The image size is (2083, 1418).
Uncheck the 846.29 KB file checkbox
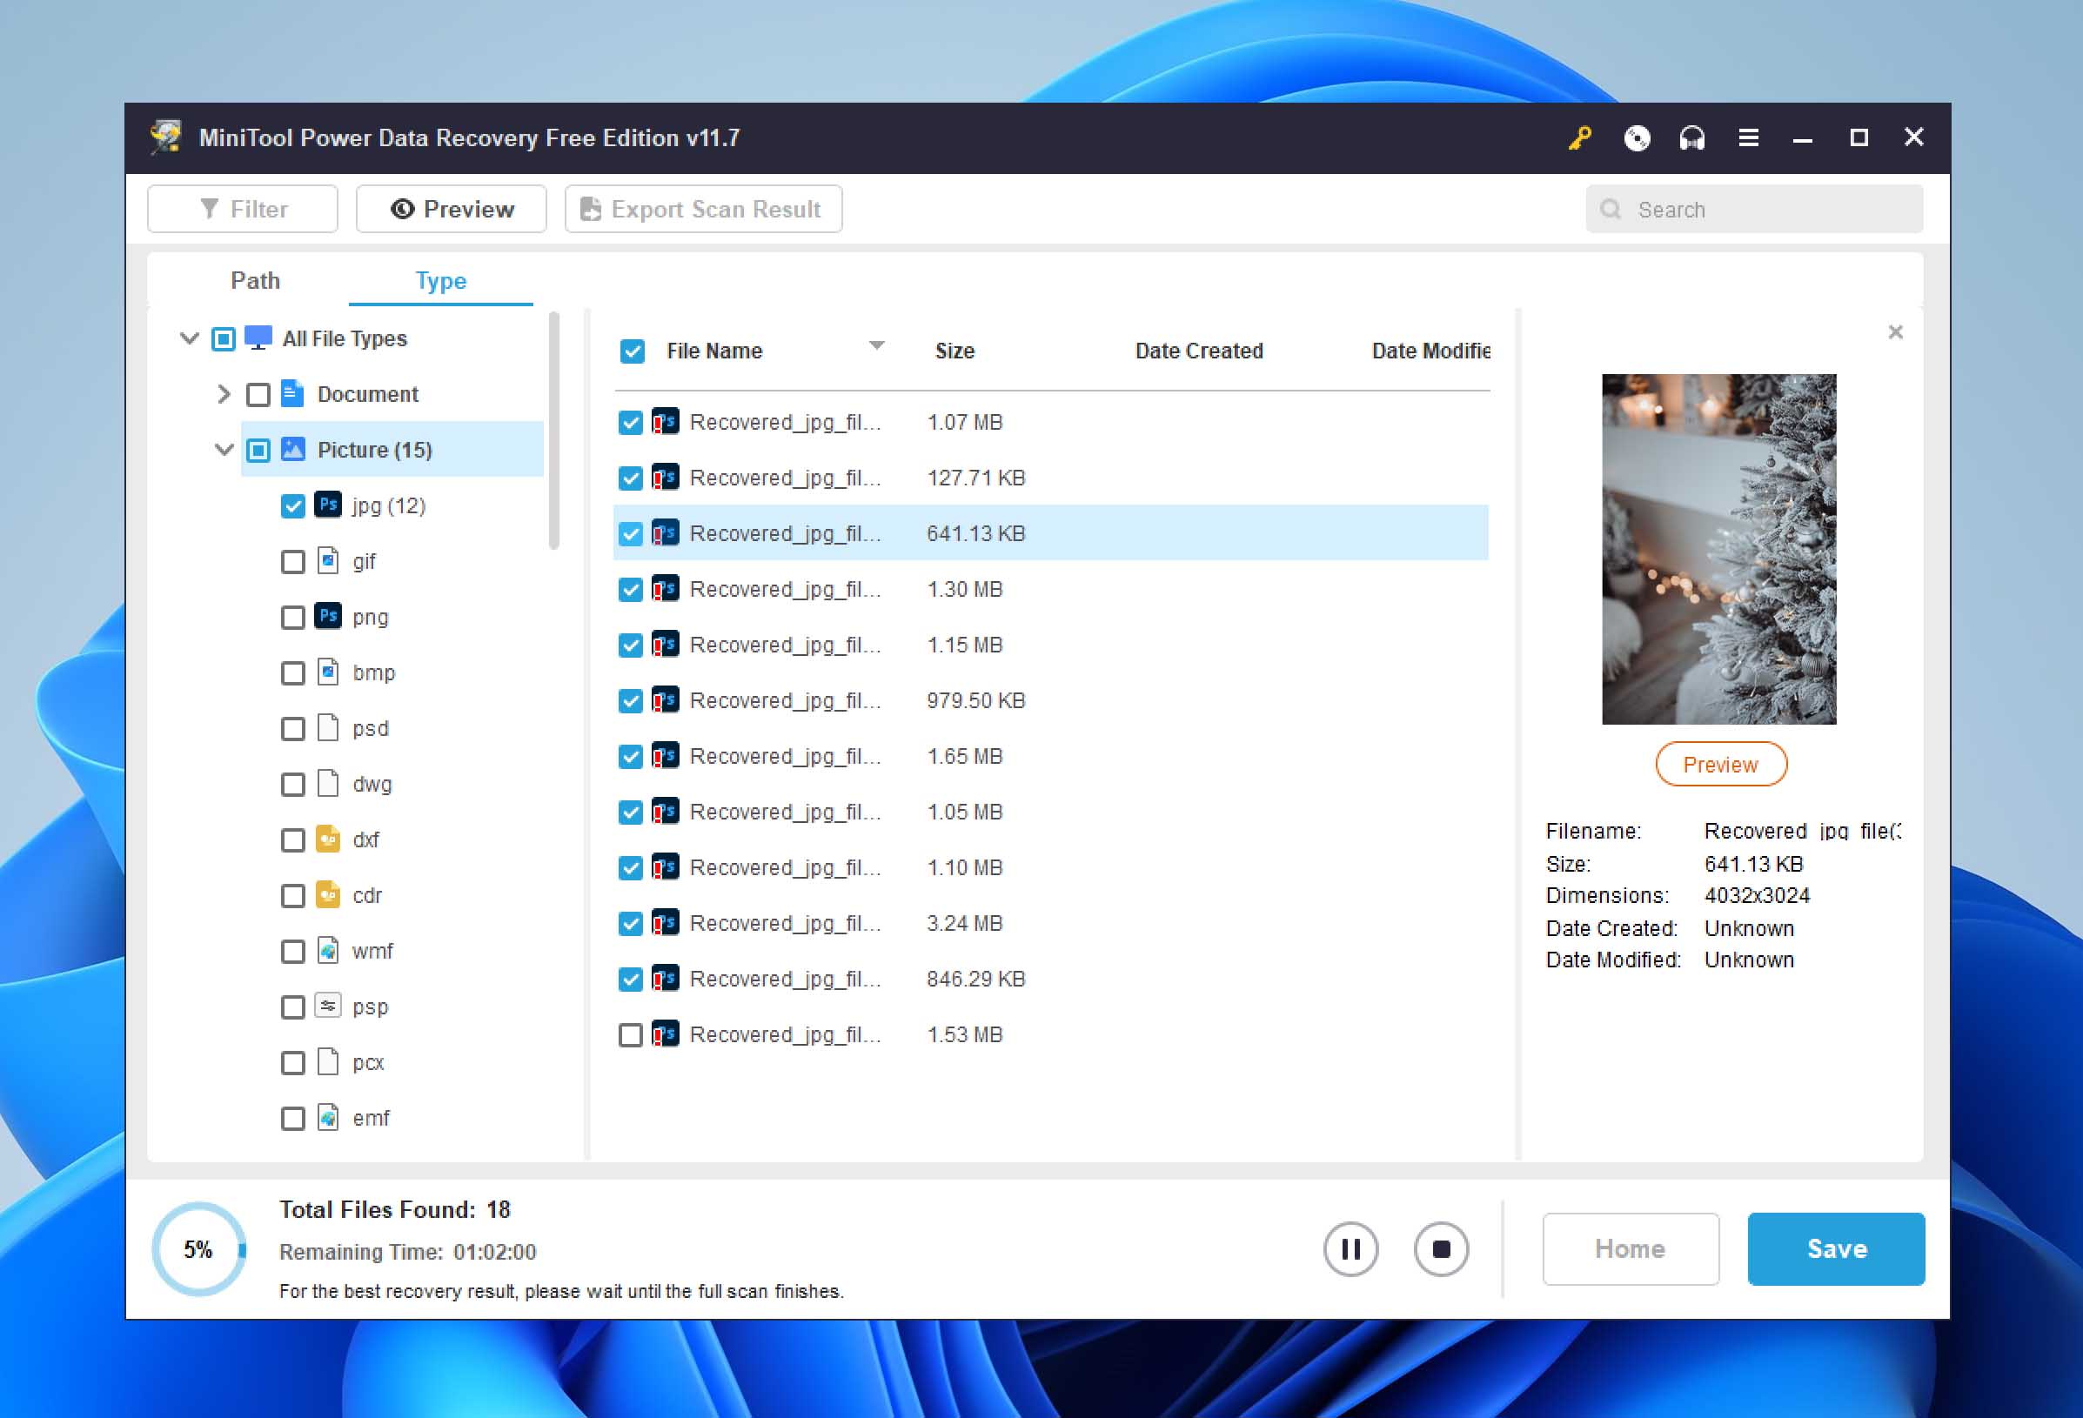point(630,979)
